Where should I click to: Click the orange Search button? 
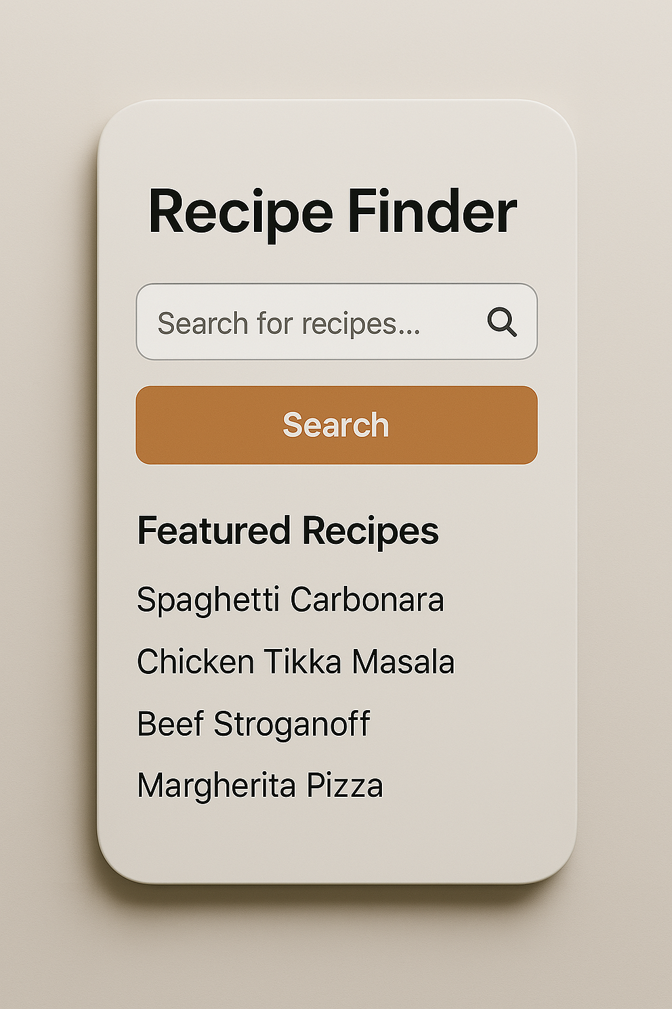tap(337, 425)
